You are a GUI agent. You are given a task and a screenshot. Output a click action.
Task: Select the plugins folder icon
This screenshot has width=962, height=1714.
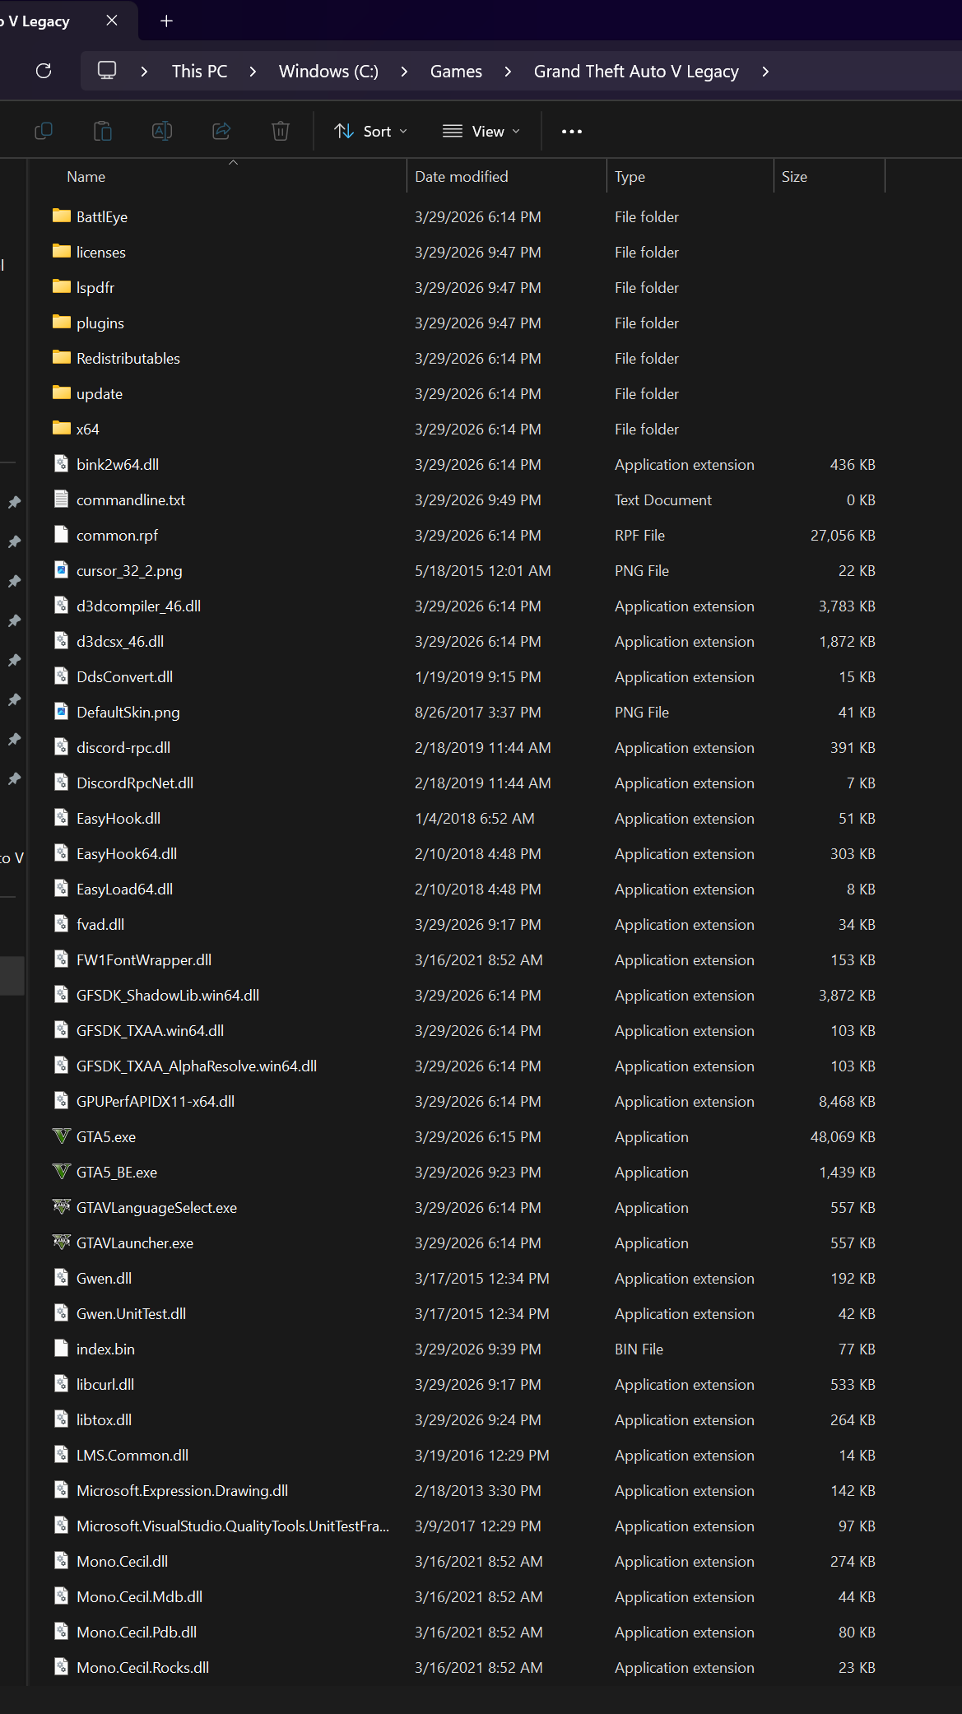[62, 322]
